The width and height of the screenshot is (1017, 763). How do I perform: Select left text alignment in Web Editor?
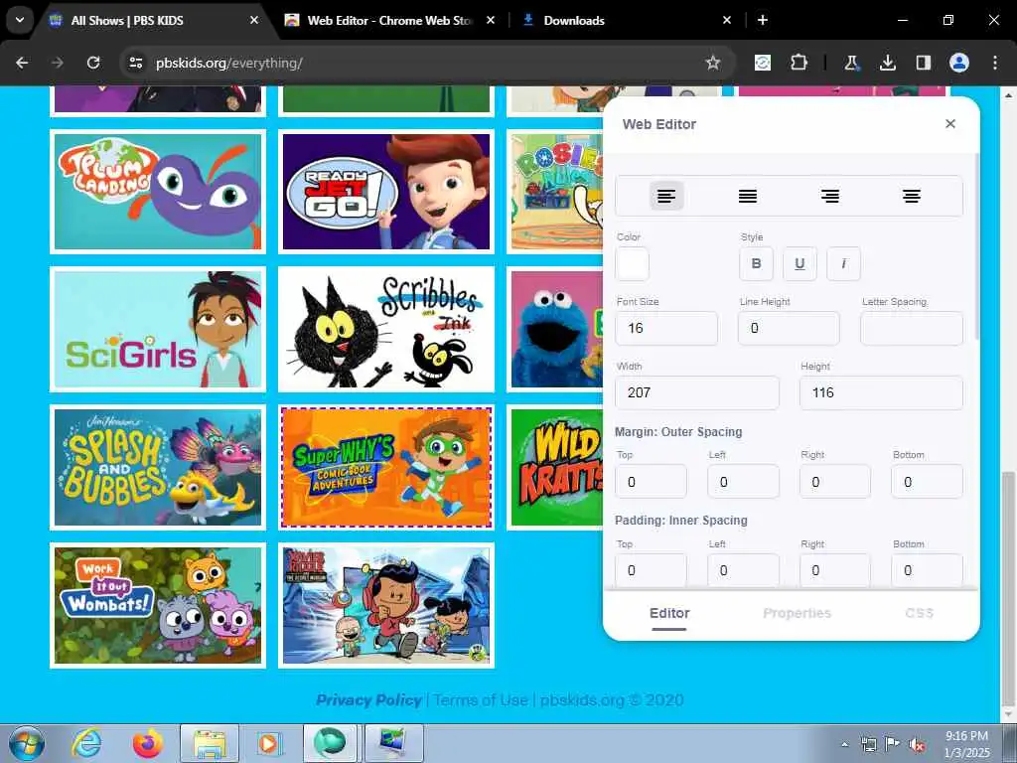(x=666, y=196)
